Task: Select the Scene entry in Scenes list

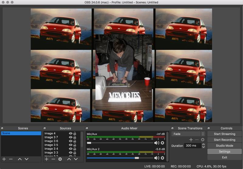Action: click(21, 133)
